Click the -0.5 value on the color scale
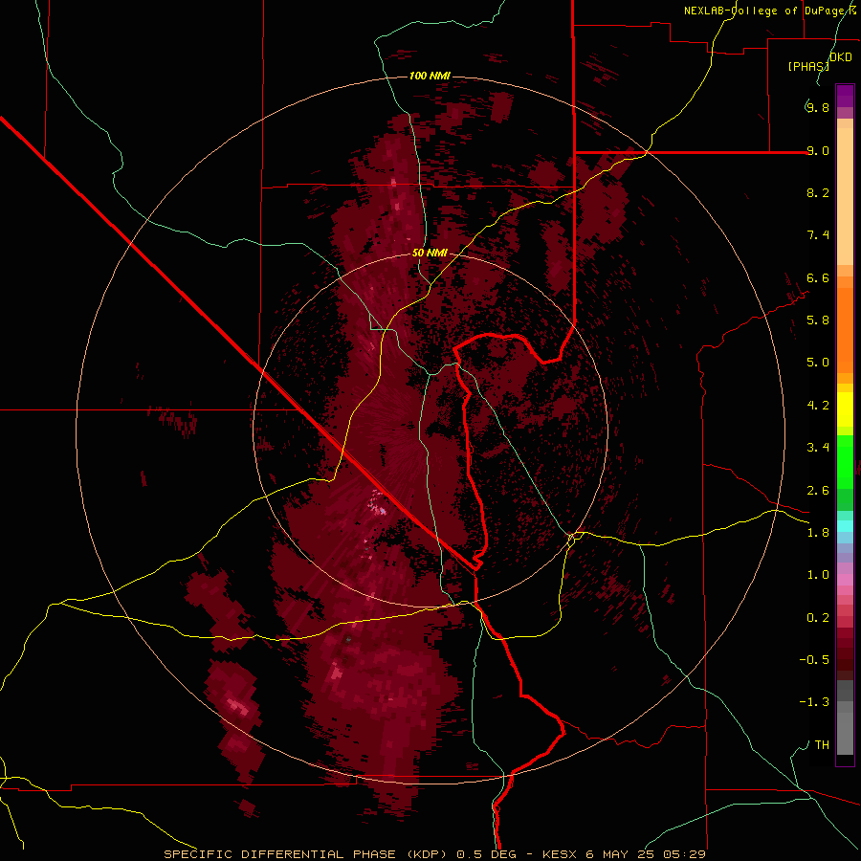Viewport: 861px width, 861px height. pos(814,660)
